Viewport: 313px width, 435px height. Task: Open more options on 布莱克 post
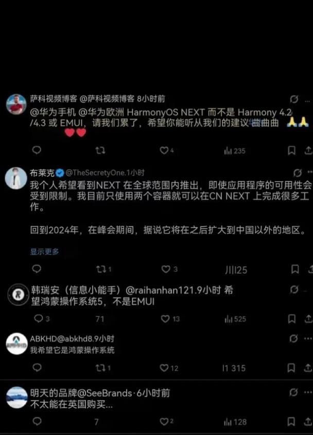[310, 172]
